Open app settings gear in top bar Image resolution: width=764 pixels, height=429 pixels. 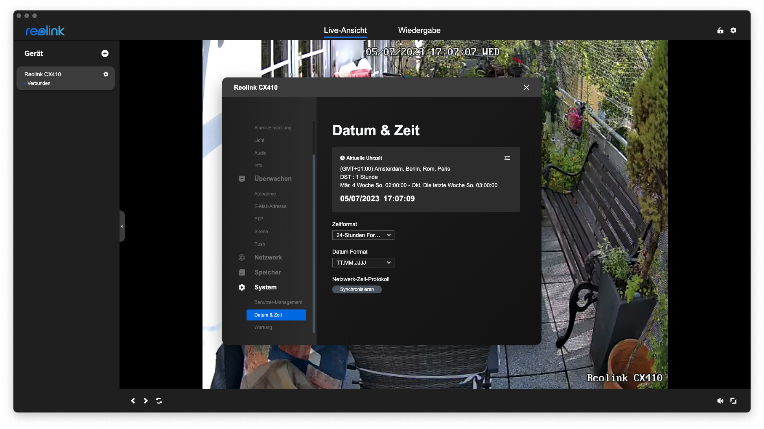pyautogui.click(x=733, y=31)
